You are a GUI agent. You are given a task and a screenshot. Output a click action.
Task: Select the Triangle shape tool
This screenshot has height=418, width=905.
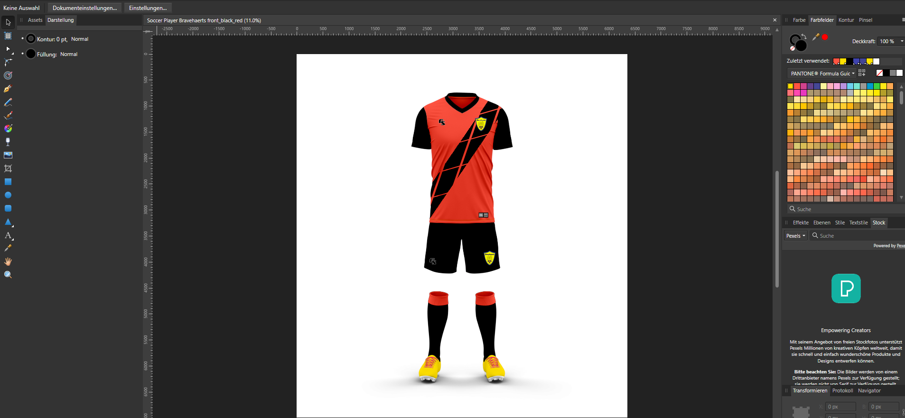8,222
